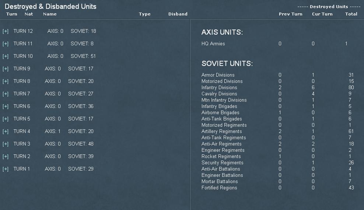
Task: Expand the TURN 5 entry
Action: click(x=6, y=119)
